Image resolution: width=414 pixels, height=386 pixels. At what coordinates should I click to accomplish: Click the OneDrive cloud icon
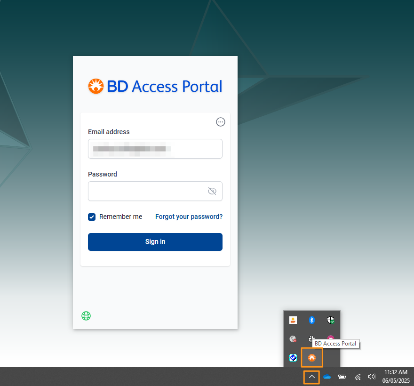pos(327,377)
